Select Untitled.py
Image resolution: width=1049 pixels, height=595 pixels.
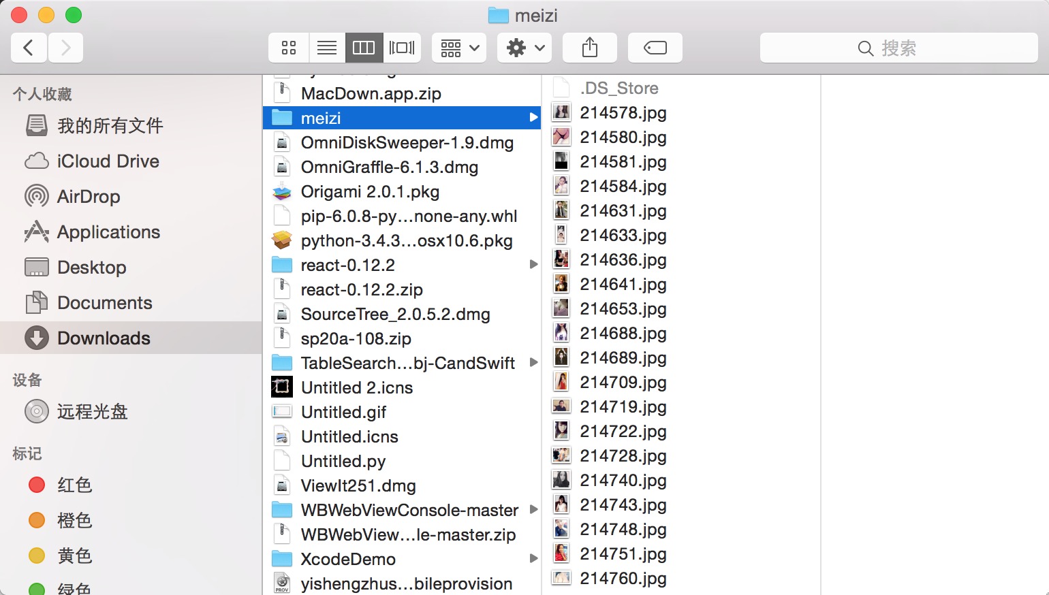point(402,462)
